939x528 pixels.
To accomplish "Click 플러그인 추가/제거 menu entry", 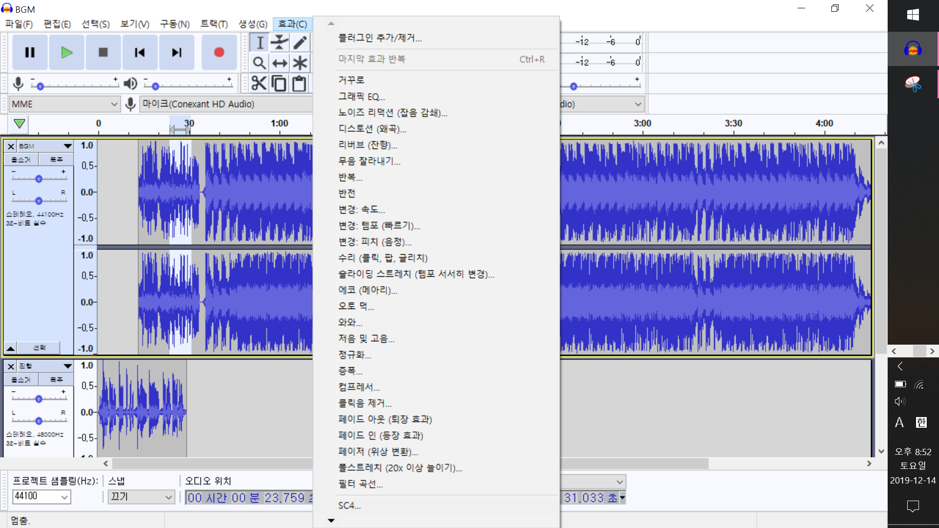I will coord(380,38).
